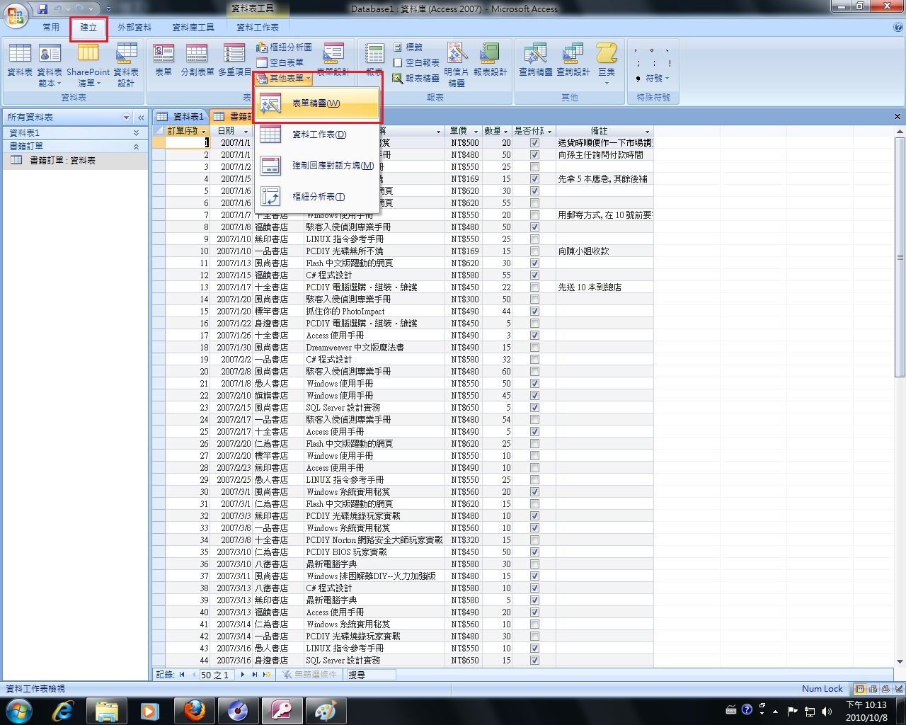Open the 其他表單 (More Forms) dropdown
906x725 pixels.
click(x=284, y=78)
